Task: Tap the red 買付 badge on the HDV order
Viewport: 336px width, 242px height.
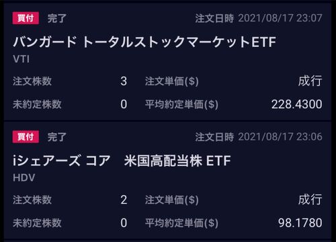Action: pos(26,136)
